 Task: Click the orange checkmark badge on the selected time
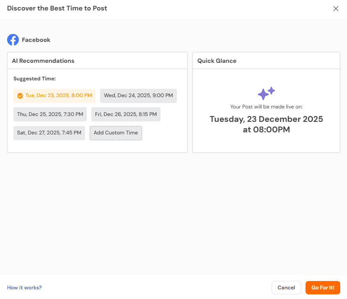coord(20,95)
